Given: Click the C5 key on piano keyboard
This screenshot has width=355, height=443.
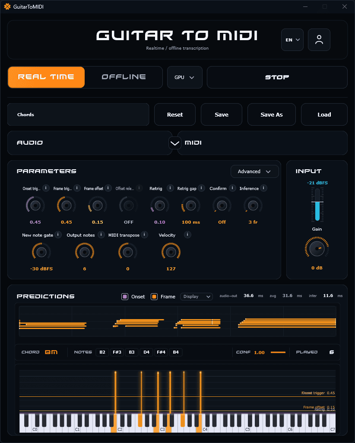Looking at the screenshot, I should click(248, 429).
